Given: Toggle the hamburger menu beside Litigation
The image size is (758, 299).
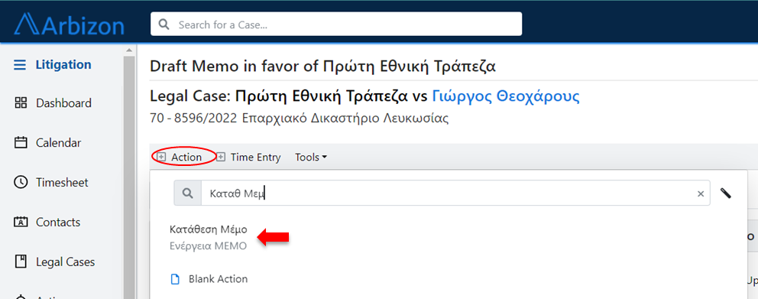Looking at the screenshot, I should tap(20, 65).
